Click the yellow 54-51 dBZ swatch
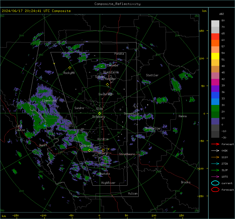This screenshot has width=235, height=219. 215,56
